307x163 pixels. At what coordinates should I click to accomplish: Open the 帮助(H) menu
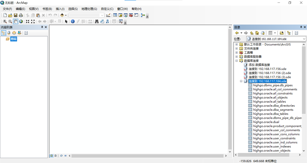click(137, 9)
